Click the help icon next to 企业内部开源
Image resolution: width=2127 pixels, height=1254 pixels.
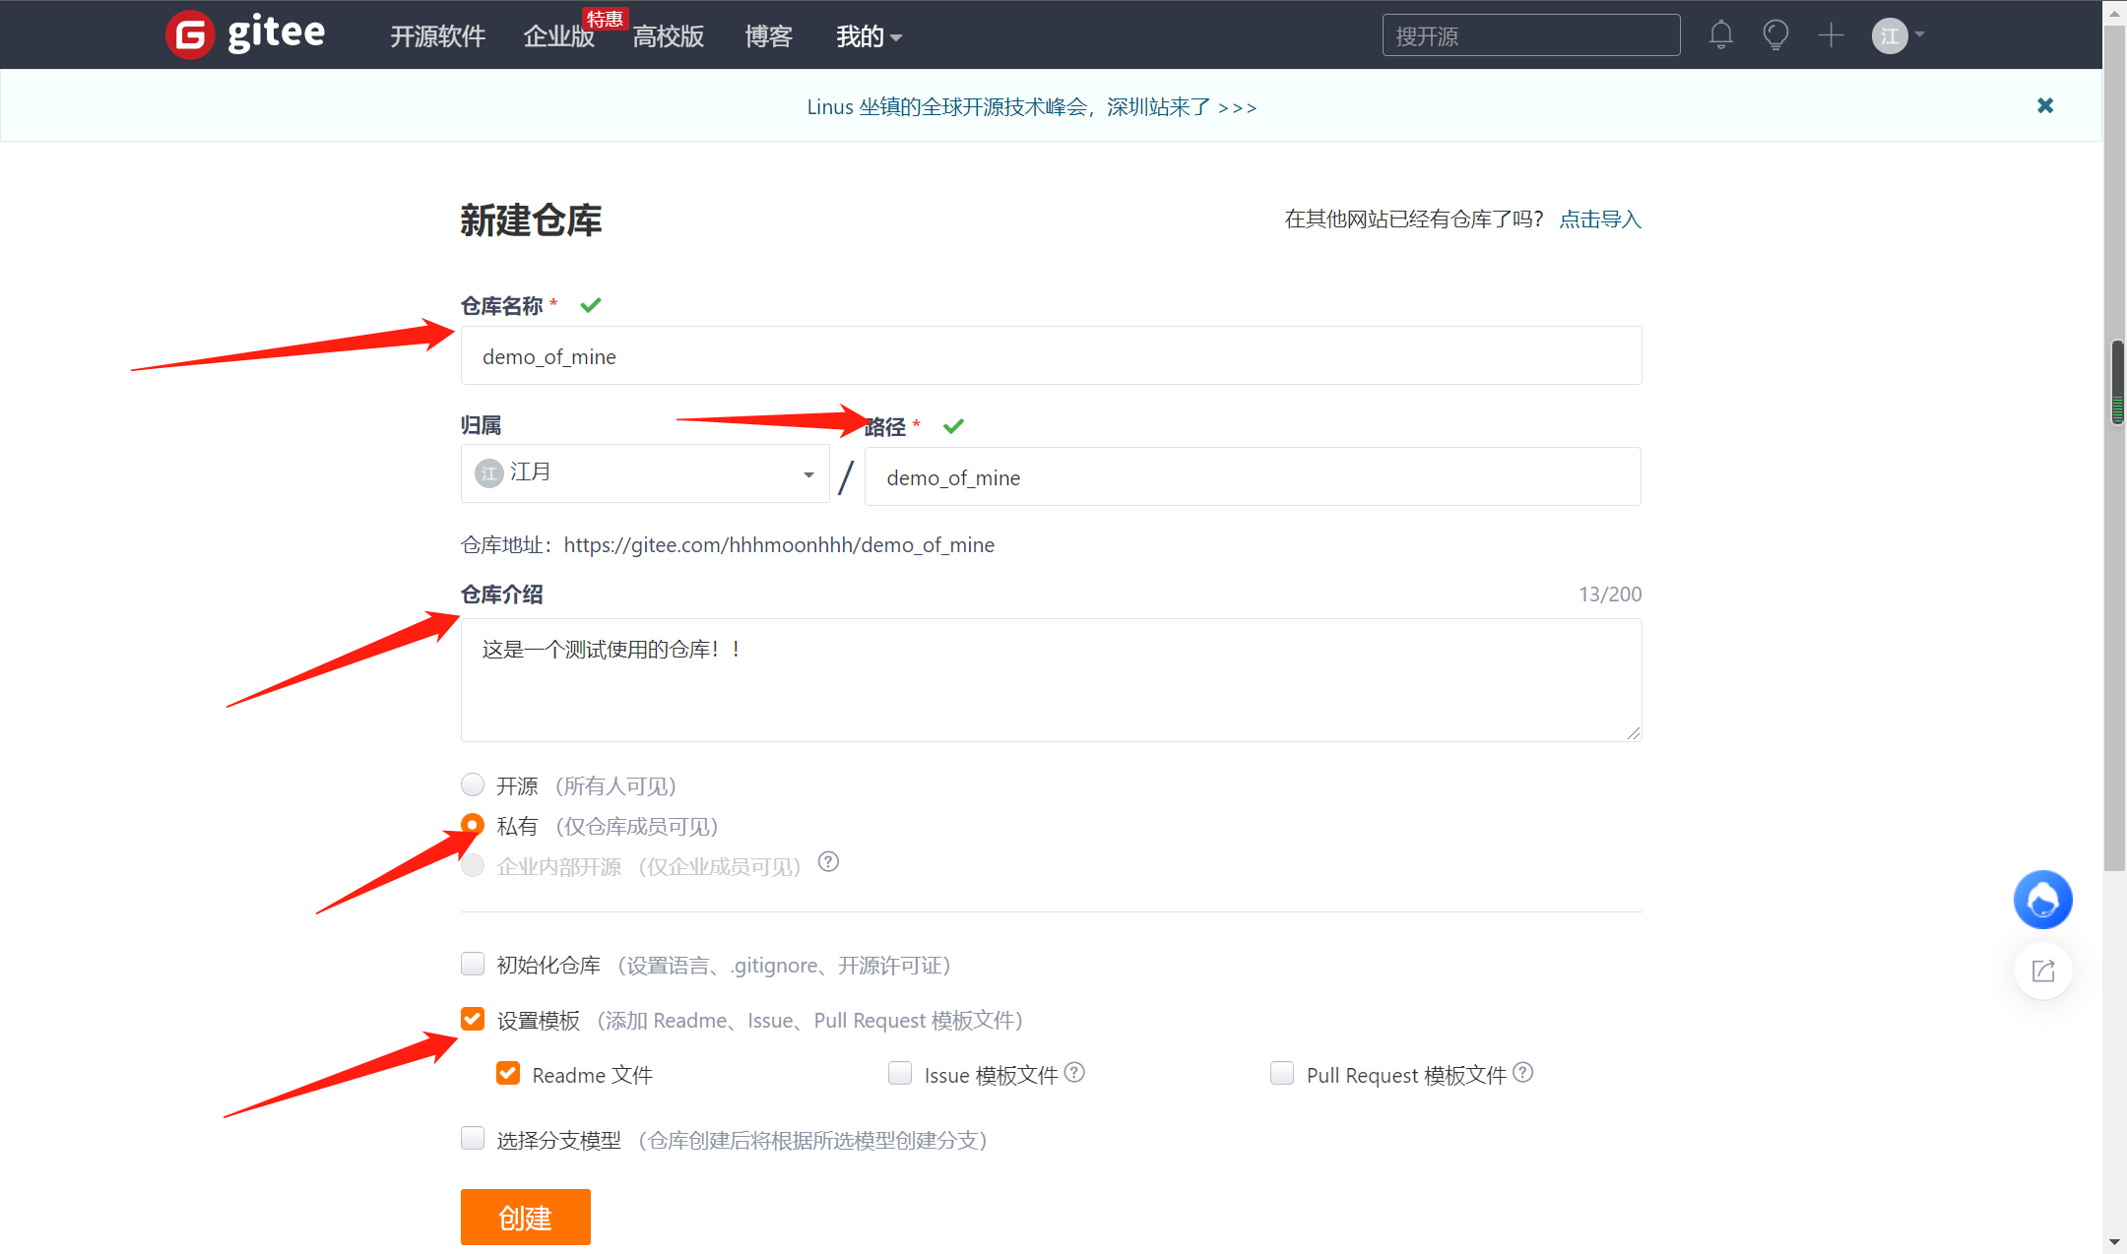828,861
